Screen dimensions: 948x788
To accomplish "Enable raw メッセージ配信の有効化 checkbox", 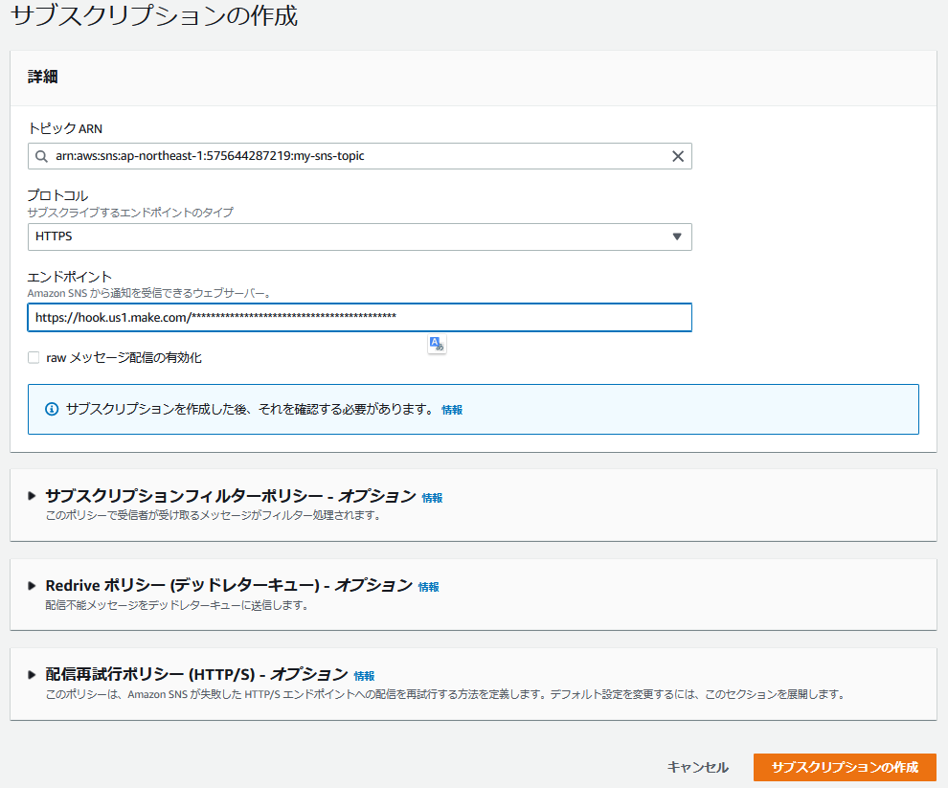I will (34, 357).
